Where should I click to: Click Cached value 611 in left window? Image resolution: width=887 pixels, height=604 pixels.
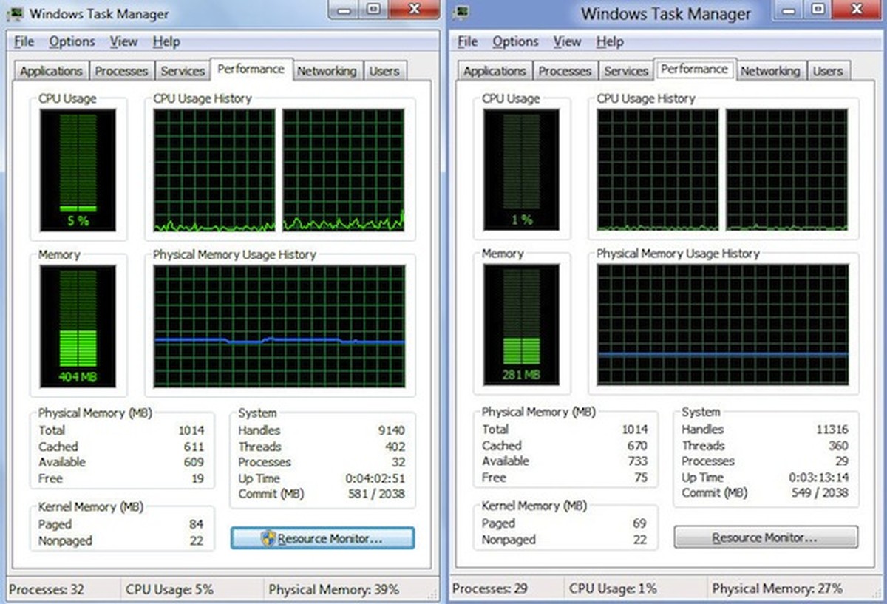(194, 447)
